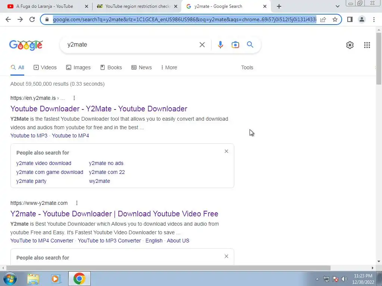
Task: Launch Windows Media Player from taskbar
Action: click(x=56, y=279)
